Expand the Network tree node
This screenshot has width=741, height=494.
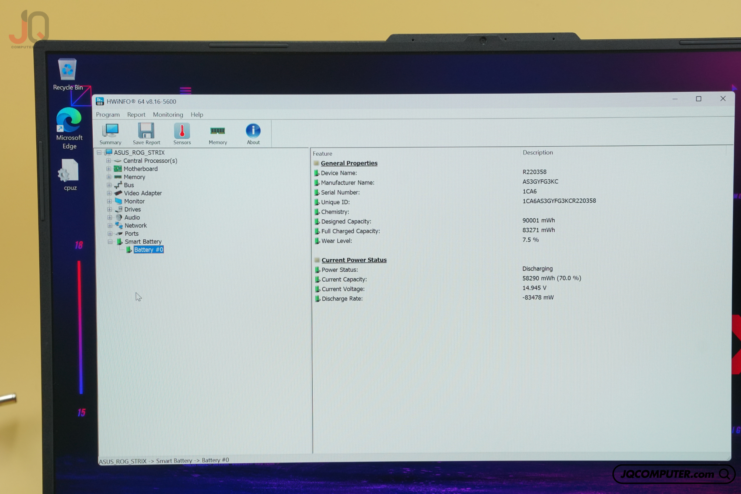coord(110,225)
